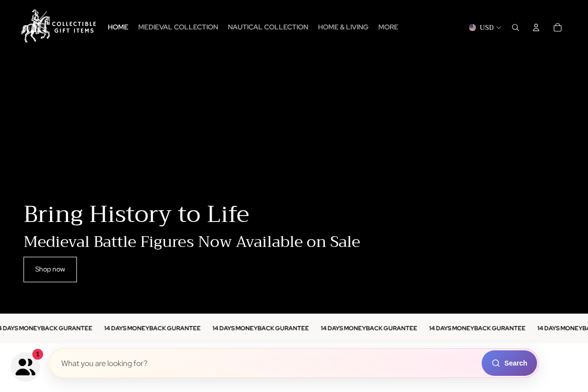The width and height of the screenshot is (588, 392).
Task: Click the US flag currency icon
Action: tap(472, 27)
